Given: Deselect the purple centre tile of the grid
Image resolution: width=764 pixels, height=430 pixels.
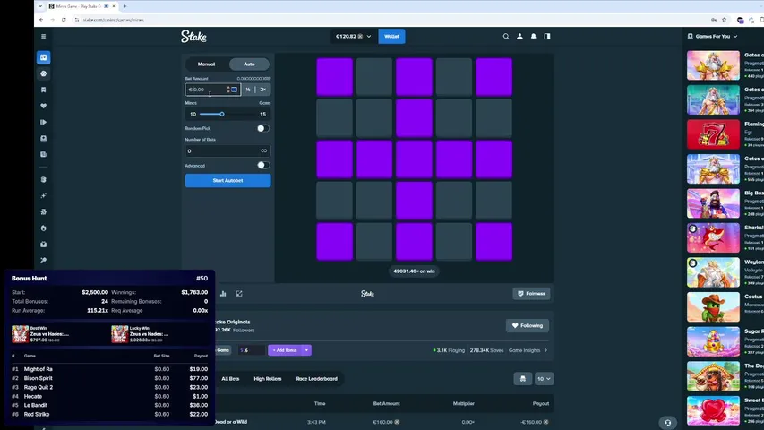Looking at the screenshot, I should [414, 159].
